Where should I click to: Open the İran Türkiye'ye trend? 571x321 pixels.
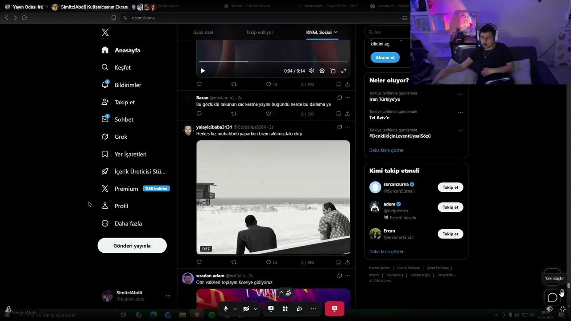coord(385,99)
